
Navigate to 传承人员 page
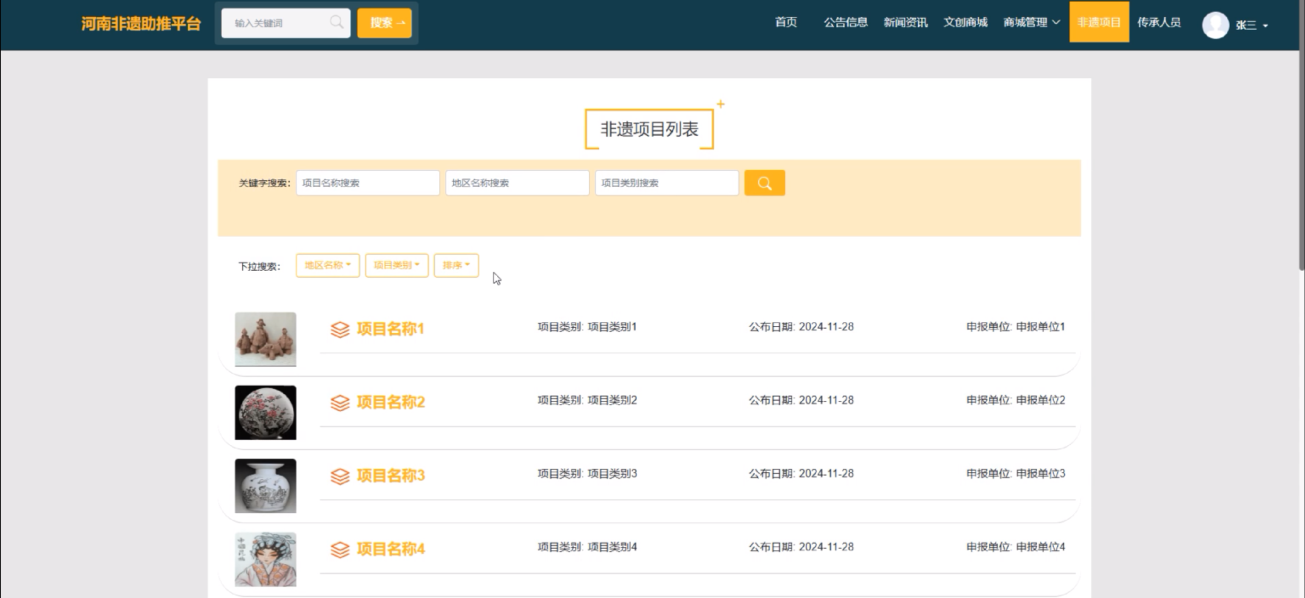pos(1158,22)
